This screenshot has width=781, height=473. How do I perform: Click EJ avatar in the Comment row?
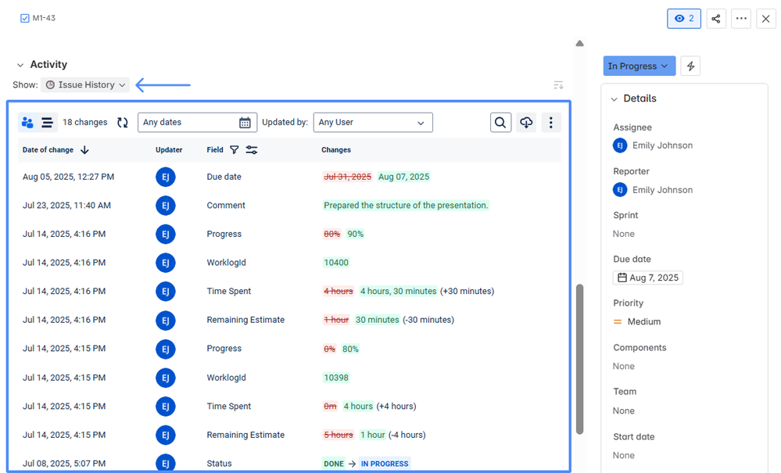pyautogui.click(x=166, y=206)
